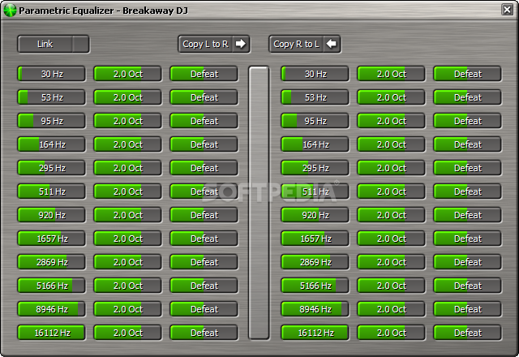Set right 8946 Hz band 2.0 Oct width
This screenshot has height=357, width=519.
[x=391, y=309]
